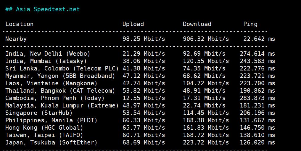
Task: Click the Thailand, Bangkok (CAT Telecom) row
Action: 60,91
